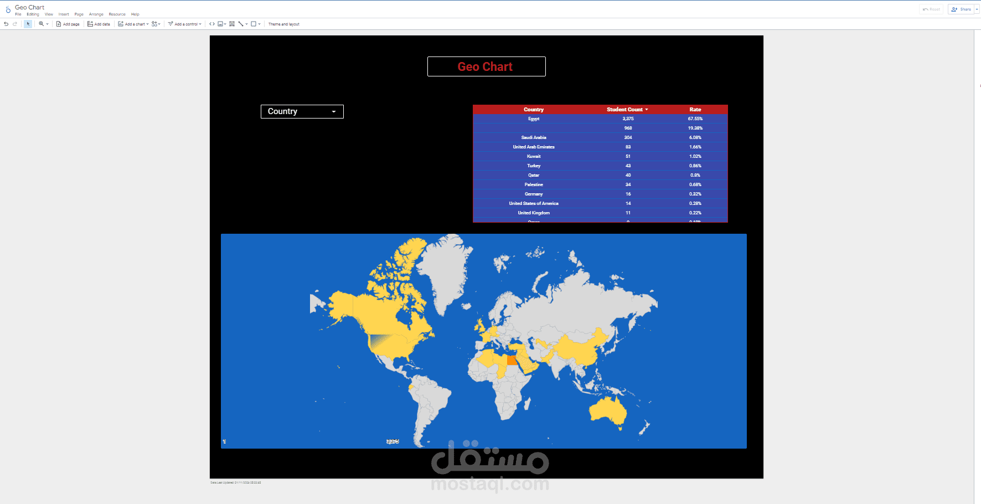Viewport: 981px width, 504px height.
Task: Open the View menu
Action: [49, 14]
